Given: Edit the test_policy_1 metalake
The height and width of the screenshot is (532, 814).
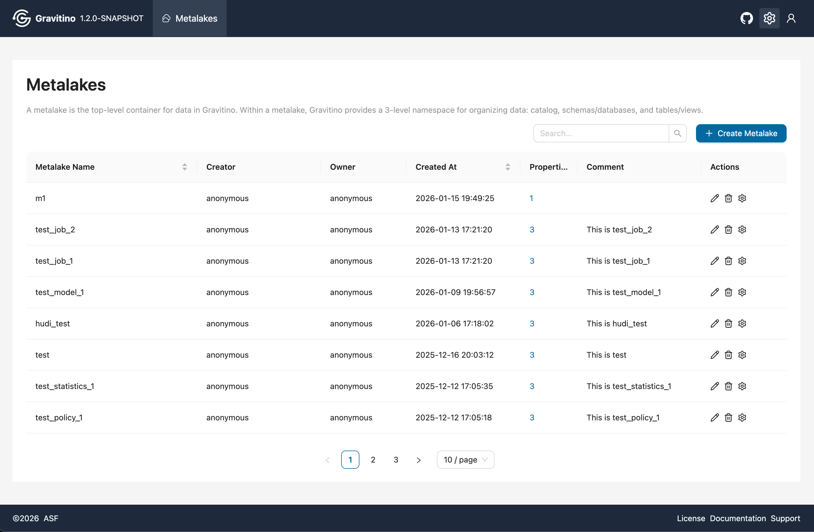Looking at the screenshot, I should click(x=715, y=418).
